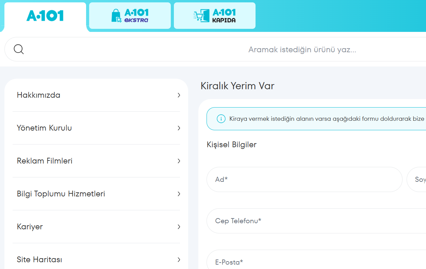Image resolution: width=426 pixels, height=269 pixels.
Task: Expand the Yönetim Kurulu chevron
Action: [179, 128]
